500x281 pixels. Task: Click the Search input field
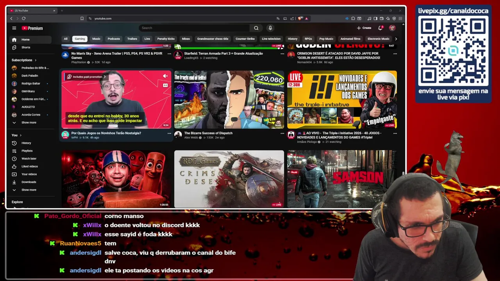(194, 28)
